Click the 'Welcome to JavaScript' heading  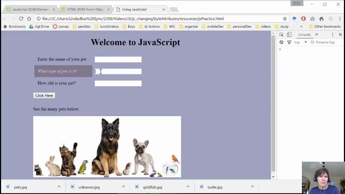coord(135,42)
